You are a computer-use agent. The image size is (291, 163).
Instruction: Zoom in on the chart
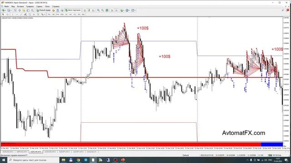(98, 10)
